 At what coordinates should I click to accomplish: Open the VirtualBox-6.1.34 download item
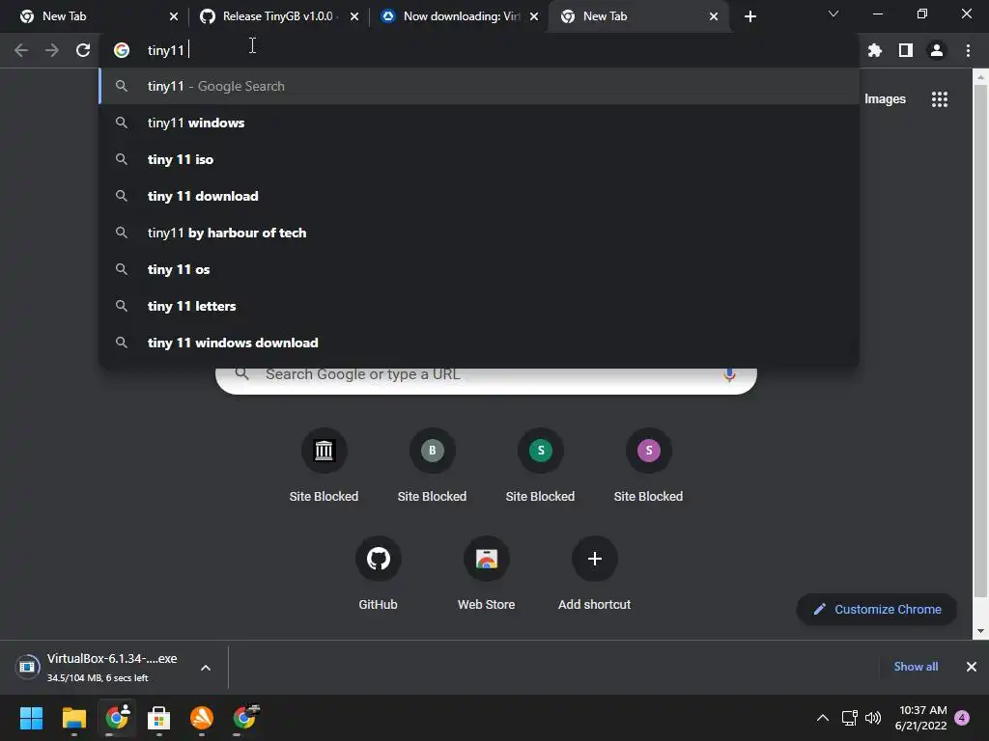tap(112, 668)
